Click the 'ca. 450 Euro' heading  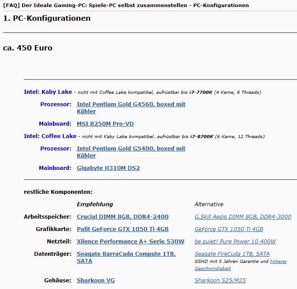pyautogui.click(x=28, y=48)
